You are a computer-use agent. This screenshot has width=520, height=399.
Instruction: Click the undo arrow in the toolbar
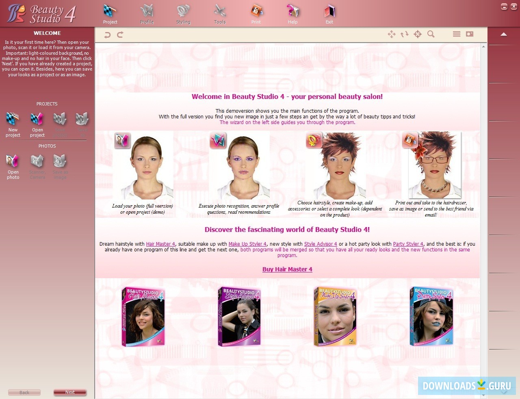[x=107, y=35]
